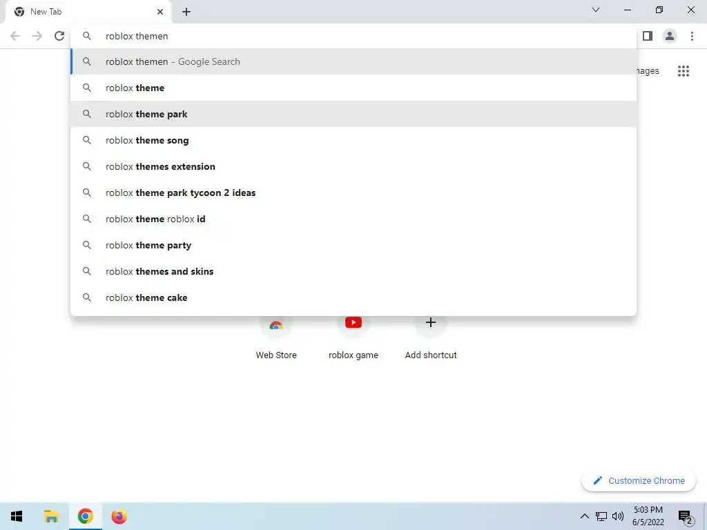Open a new tab with plus button
The width and height of the screenshot is (707, 530).
(186, 12)
